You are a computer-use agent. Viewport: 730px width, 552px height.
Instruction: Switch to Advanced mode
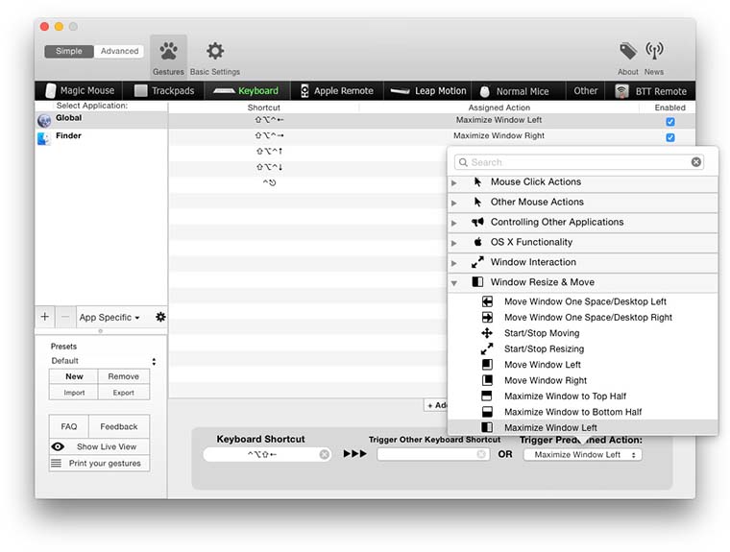(x=119, y=51)
